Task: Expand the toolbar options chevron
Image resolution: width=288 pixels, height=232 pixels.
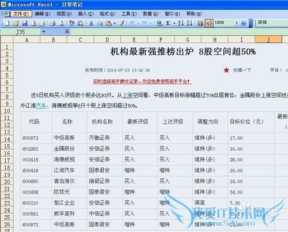Action: click(x=251, y=23)
